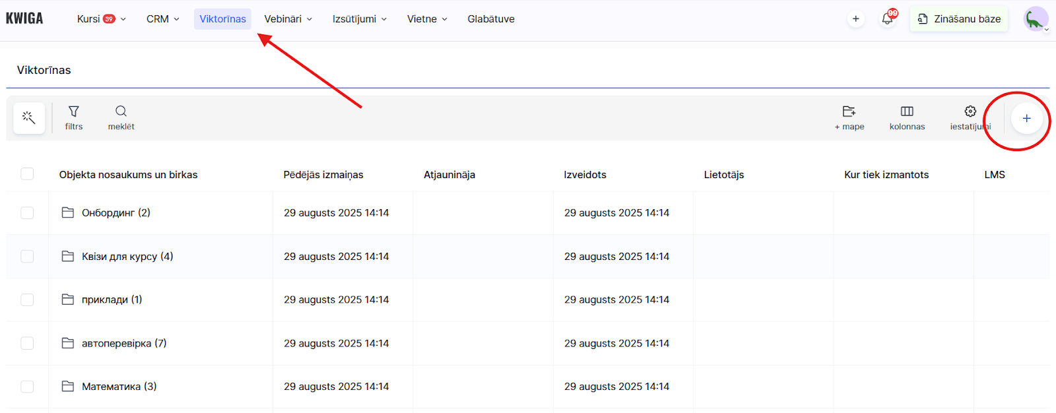Open the Квізи для курсу folder
Viewport: 1056px width, 413px height.
click(x=127, y=257)
